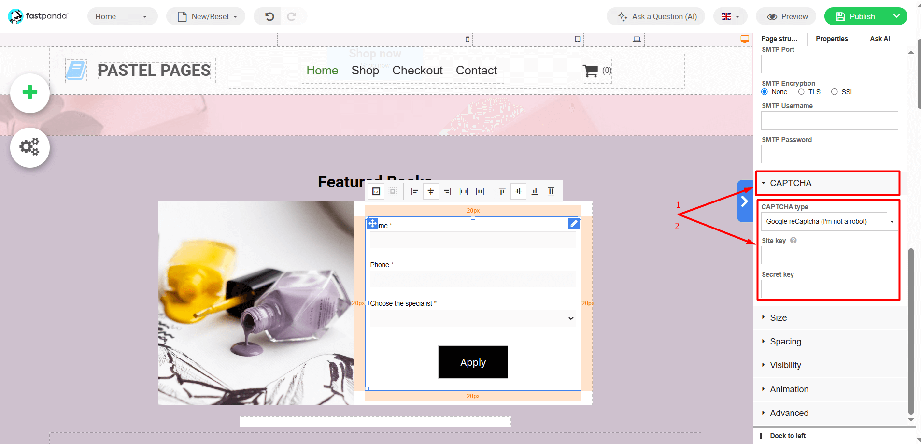Open the pencil edit icon on the form
Screen dimensions: 921x444
point(573,223)
